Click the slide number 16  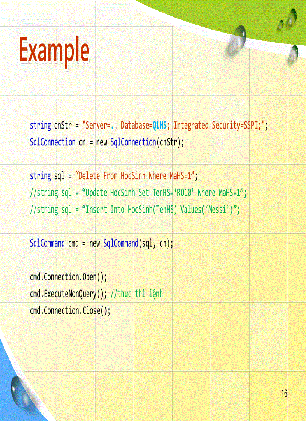(x=284, y=394)
